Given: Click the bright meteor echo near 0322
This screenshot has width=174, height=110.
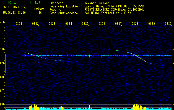Looking at the screenshot, I should 33,55.
